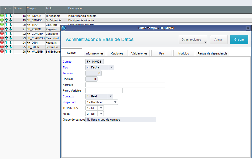This screenshot has height=159, width=252.
Task: Move FH_CLAPROD up with the up arrow
Action: tap(6, 38)
